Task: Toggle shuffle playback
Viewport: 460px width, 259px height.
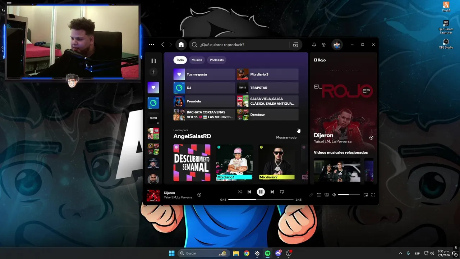Action: (x=240, y=192)
